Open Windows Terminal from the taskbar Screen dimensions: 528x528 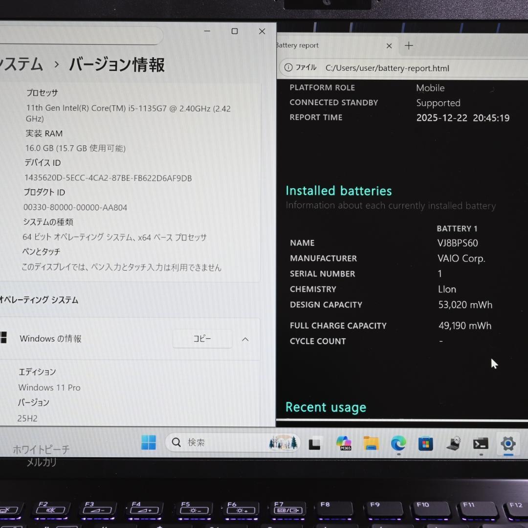pyautogui.click(x=481, y=442)
